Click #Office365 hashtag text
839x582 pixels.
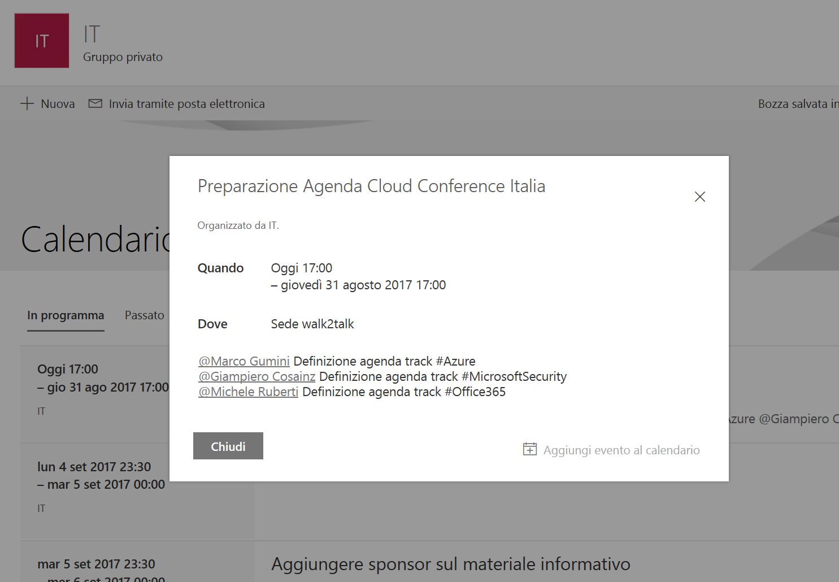475,392
